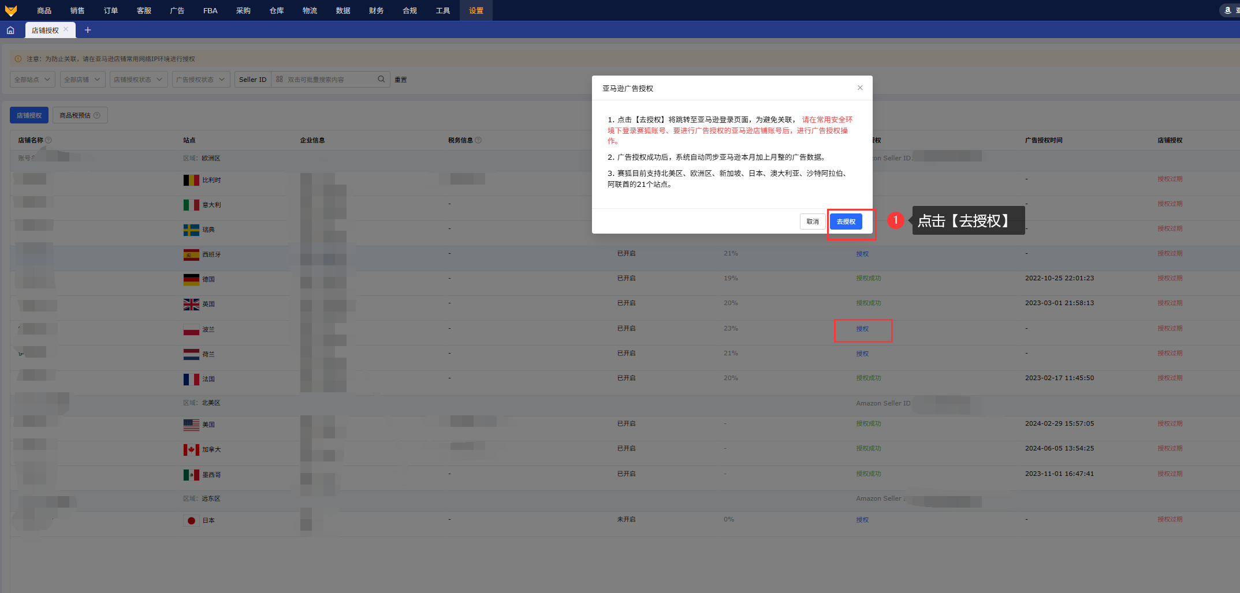Click the Seller ID search input field
This screenshot has width=1240, height=593.
330,80
